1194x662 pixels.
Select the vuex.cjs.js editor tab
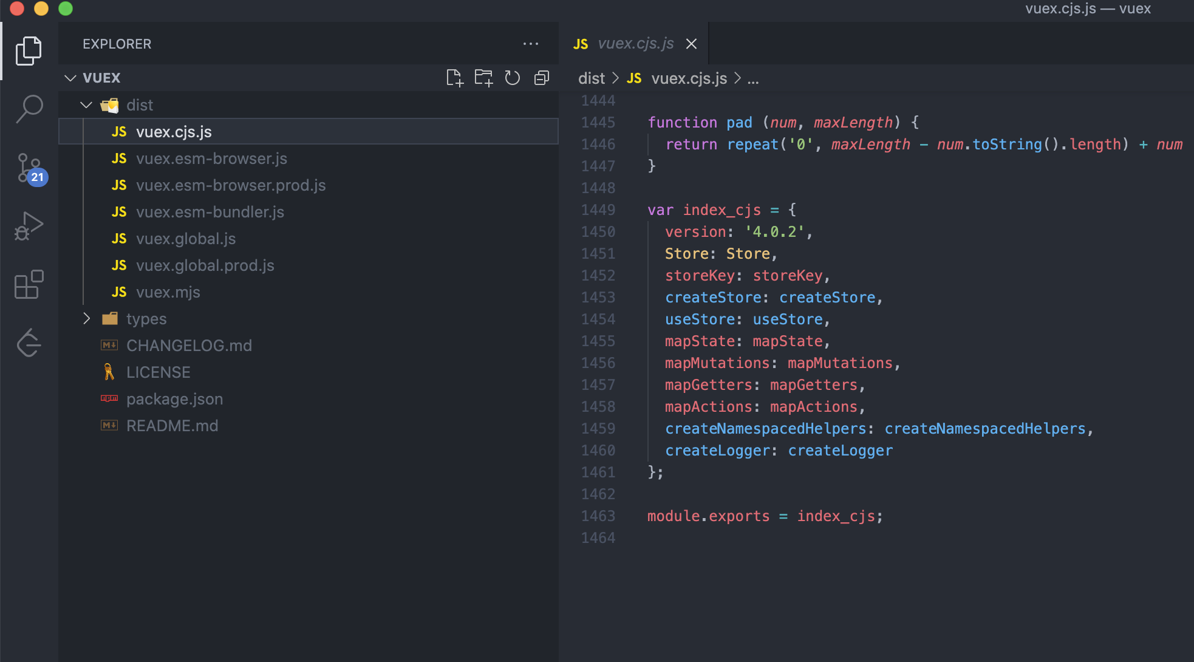(635, 44)
